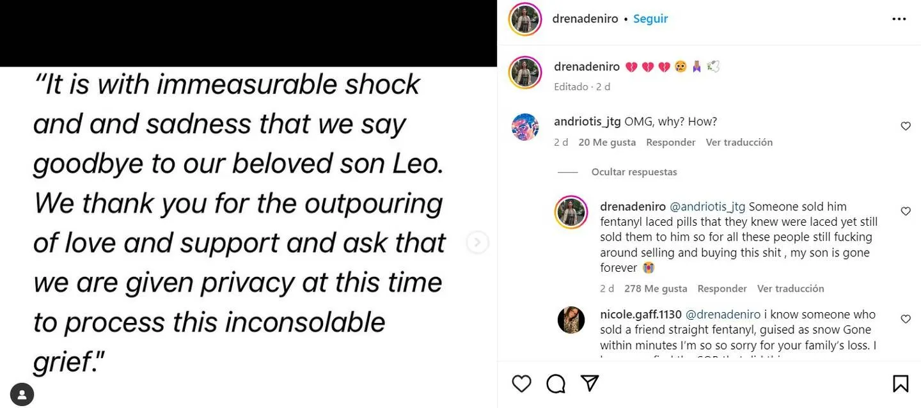Open the comment icon below the post
This screenshot has width=921, height=408.
[x=555, y=382]
